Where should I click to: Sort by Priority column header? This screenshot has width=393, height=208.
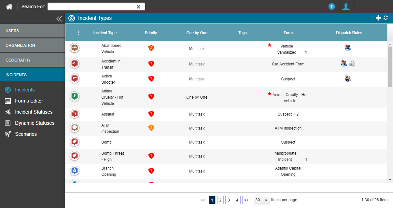pos(151,33)
